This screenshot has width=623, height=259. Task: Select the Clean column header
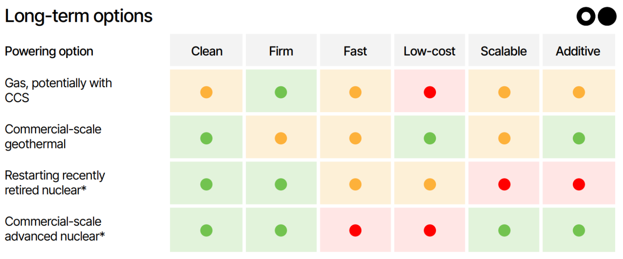207,51
